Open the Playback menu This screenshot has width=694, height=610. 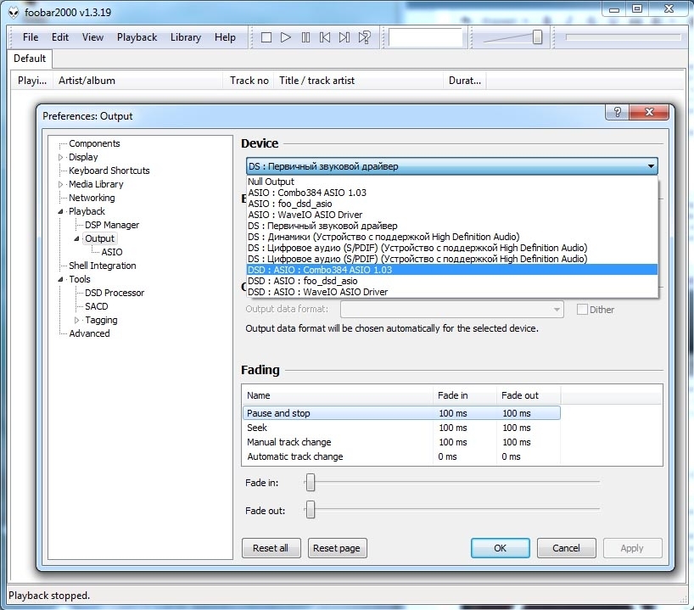click(137, 37)
